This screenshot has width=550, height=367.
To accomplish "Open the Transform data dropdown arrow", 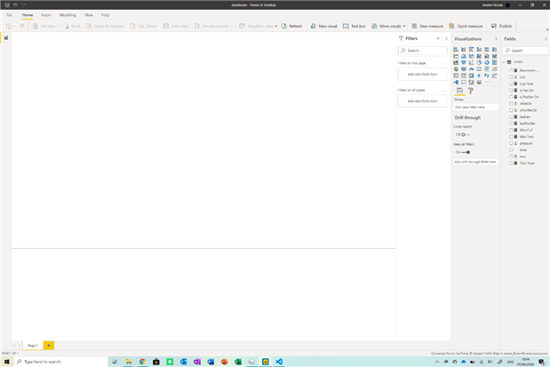I will point(276,27).
